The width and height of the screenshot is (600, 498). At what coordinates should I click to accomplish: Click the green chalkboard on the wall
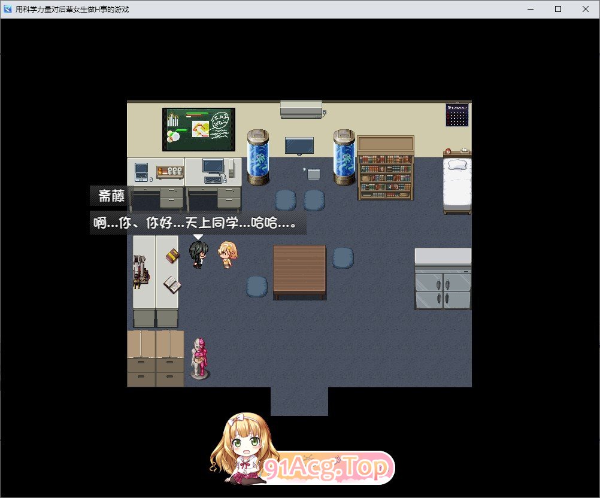coord(199,129)
